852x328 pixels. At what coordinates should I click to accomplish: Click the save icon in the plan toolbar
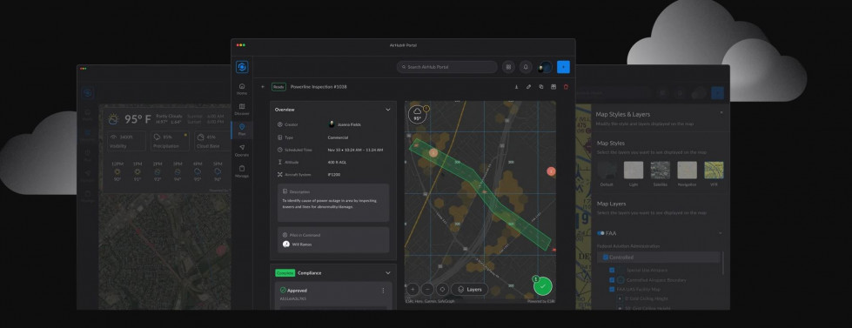(x=553, y=87)
